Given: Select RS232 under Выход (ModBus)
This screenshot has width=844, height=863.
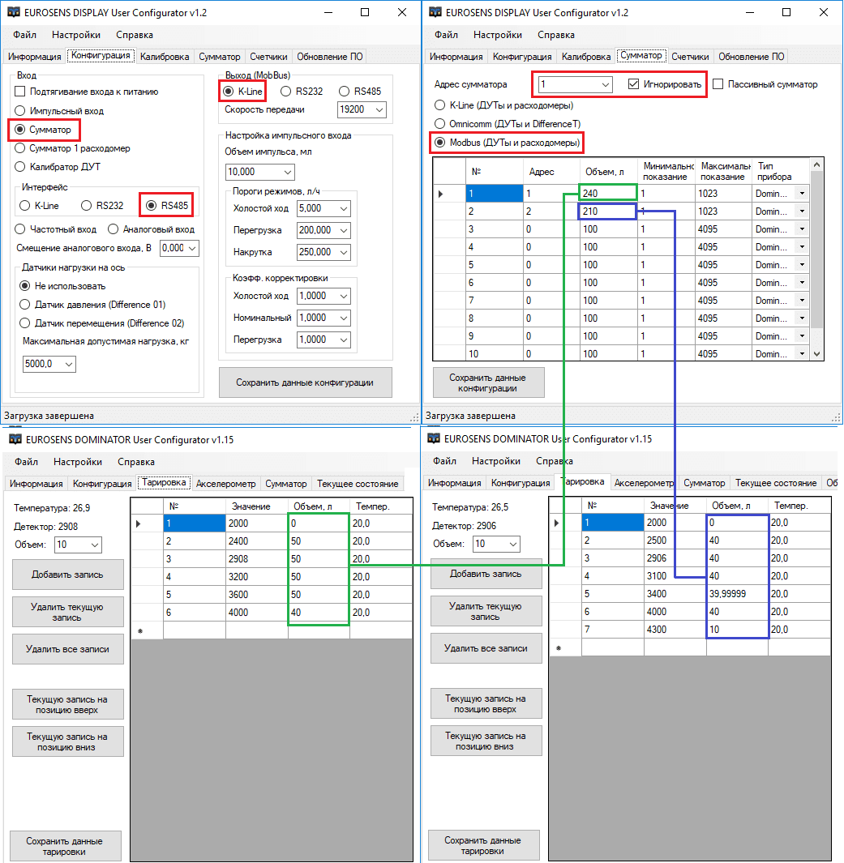Looking at the screenshot, I should [x=285, y=92].
